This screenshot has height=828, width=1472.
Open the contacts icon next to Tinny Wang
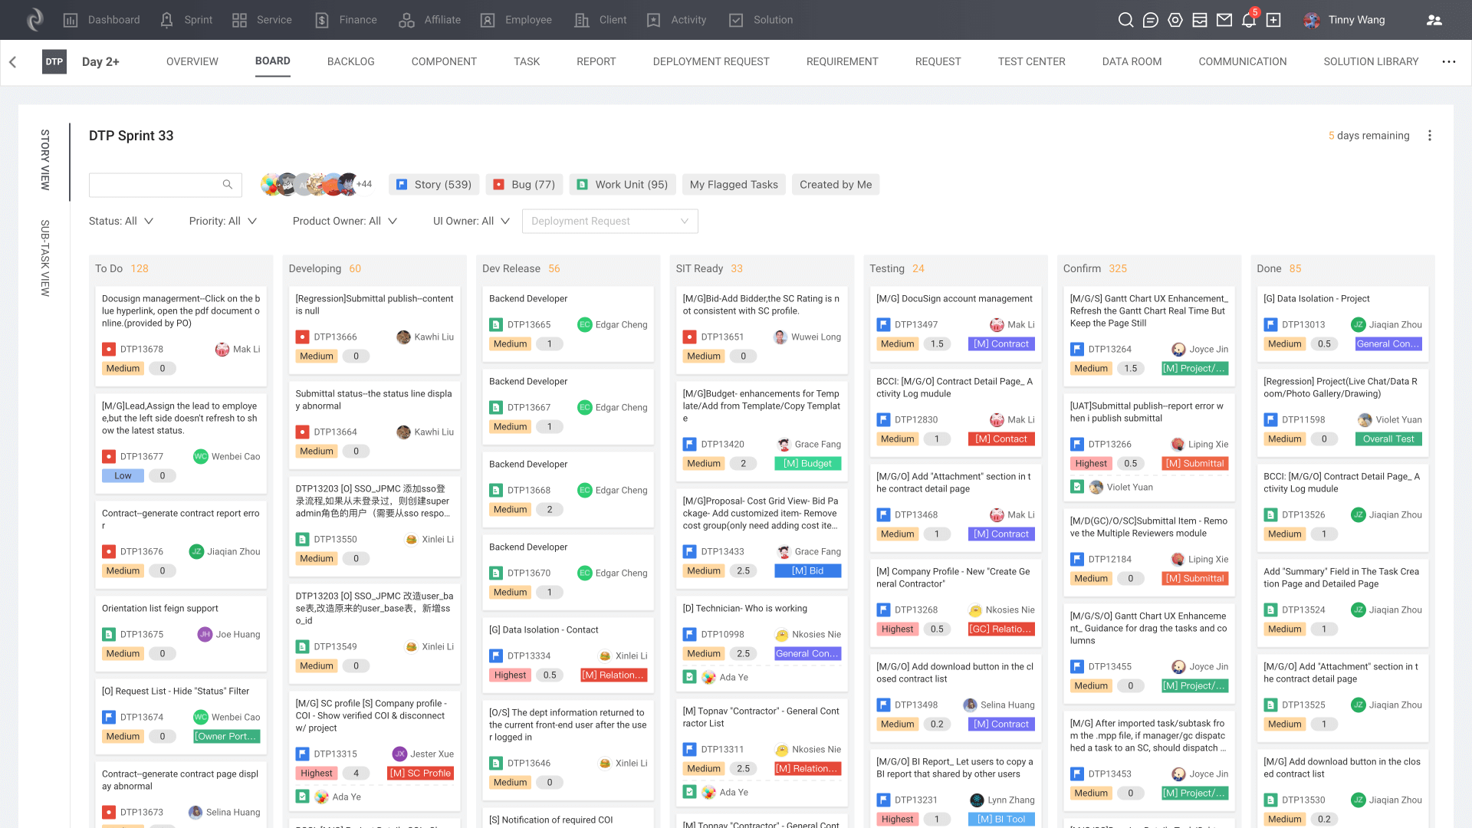1434,20
